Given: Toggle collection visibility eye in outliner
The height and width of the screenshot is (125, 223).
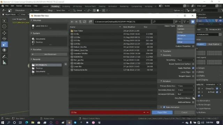Looking at the screenshot, I should point(220,17).
